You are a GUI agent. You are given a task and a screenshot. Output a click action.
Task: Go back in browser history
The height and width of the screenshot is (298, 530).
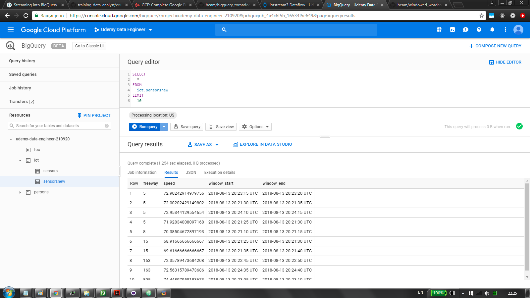[7, 16]
